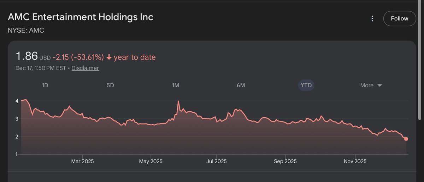This screenshot has width=424, height=182.
Task: Switch chart to 1D range
Action: (x=45, y=85)
